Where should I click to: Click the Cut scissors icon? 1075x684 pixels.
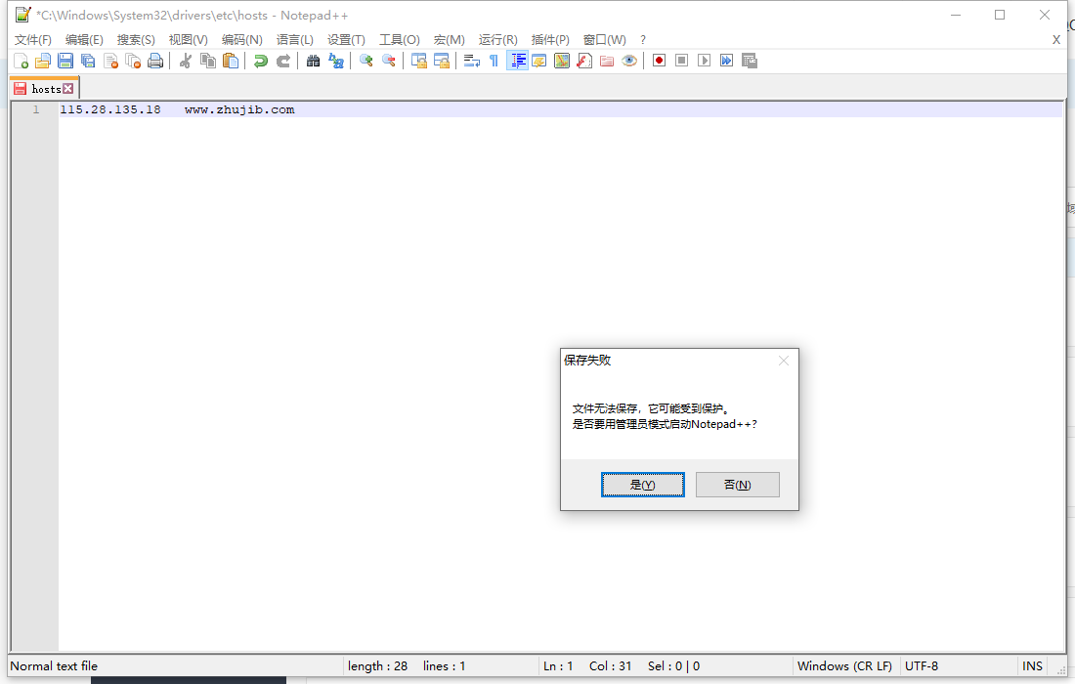[x=186, y=61]
